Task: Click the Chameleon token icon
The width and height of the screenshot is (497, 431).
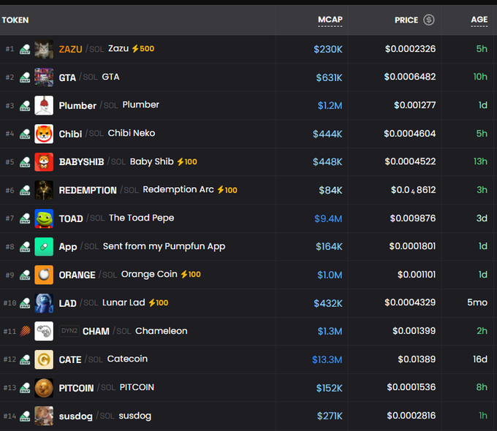Action: tap(44, 331)
